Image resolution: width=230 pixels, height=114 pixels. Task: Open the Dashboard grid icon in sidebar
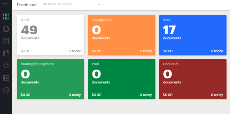[6, 16]
